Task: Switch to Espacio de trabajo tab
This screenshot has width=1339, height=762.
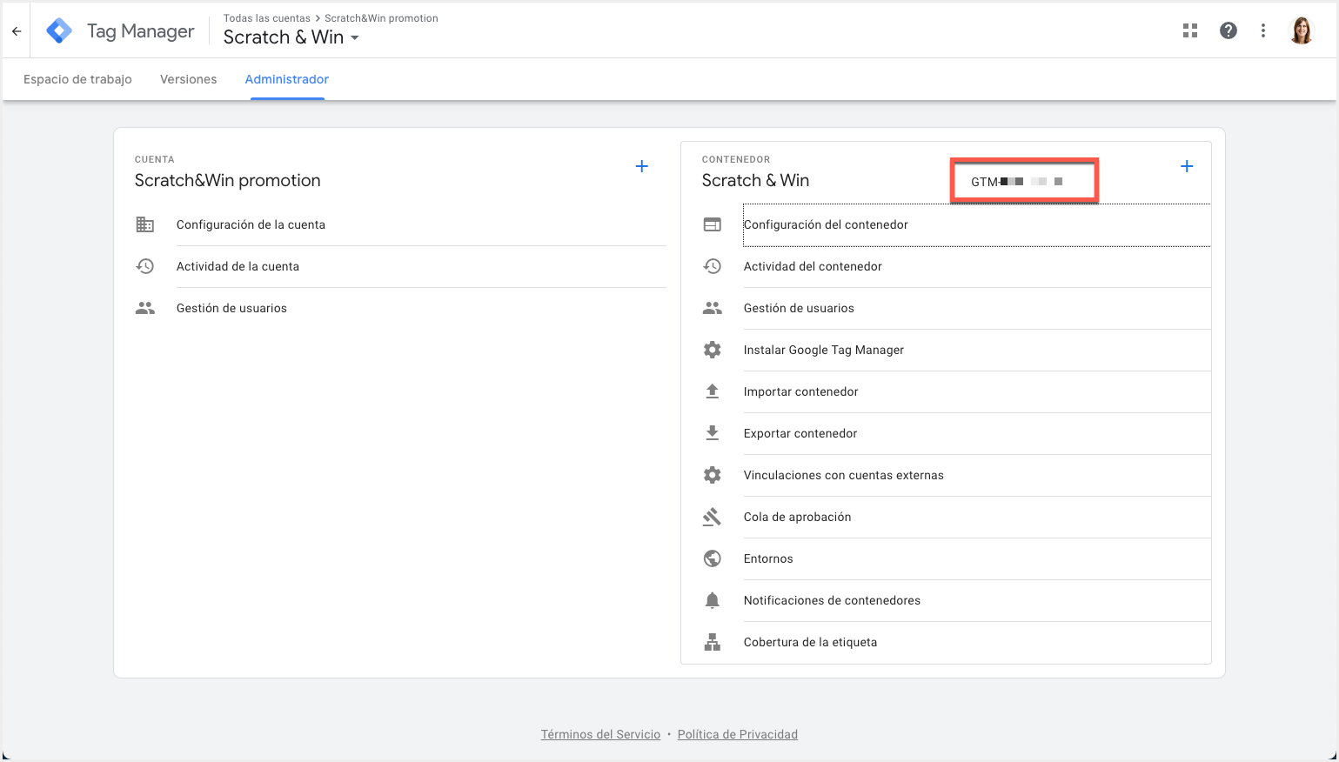Action: click(77, 79)
